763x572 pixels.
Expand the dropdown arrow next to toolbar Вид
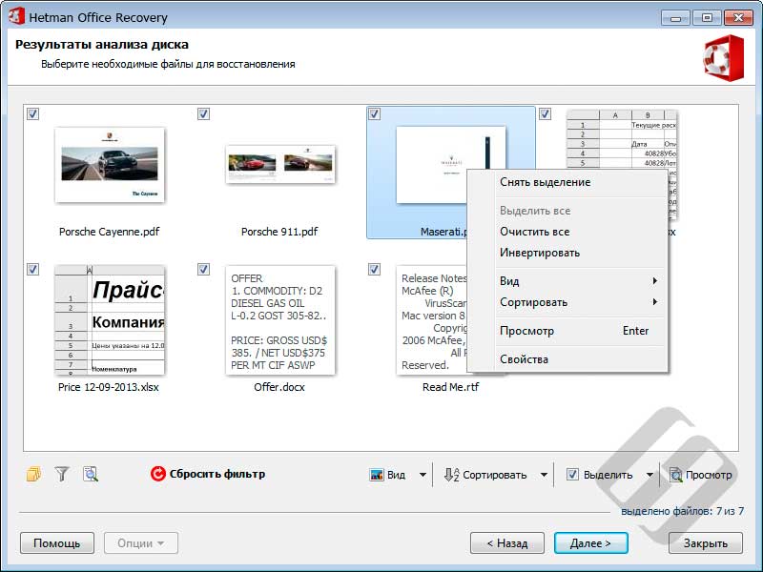coord(423,475)
